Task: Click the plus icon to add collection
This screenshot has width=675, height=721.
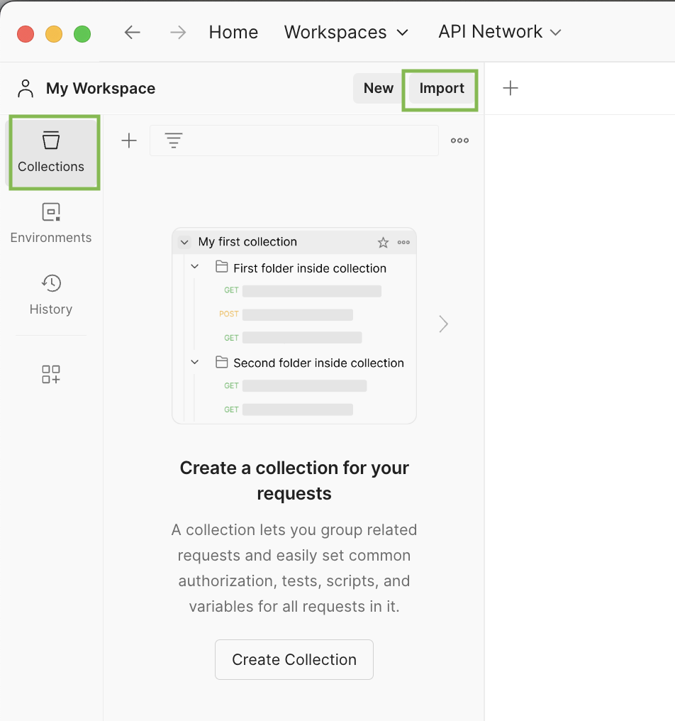Action: (129, 141)
